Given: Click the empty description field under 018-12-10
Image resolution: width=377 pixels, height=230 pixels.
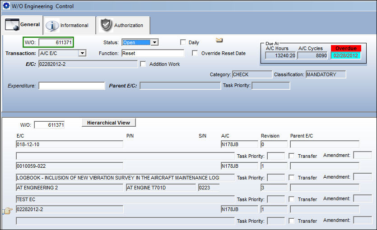Looking at the screenshot, I should pyautogui.click(x=125, y=156).
